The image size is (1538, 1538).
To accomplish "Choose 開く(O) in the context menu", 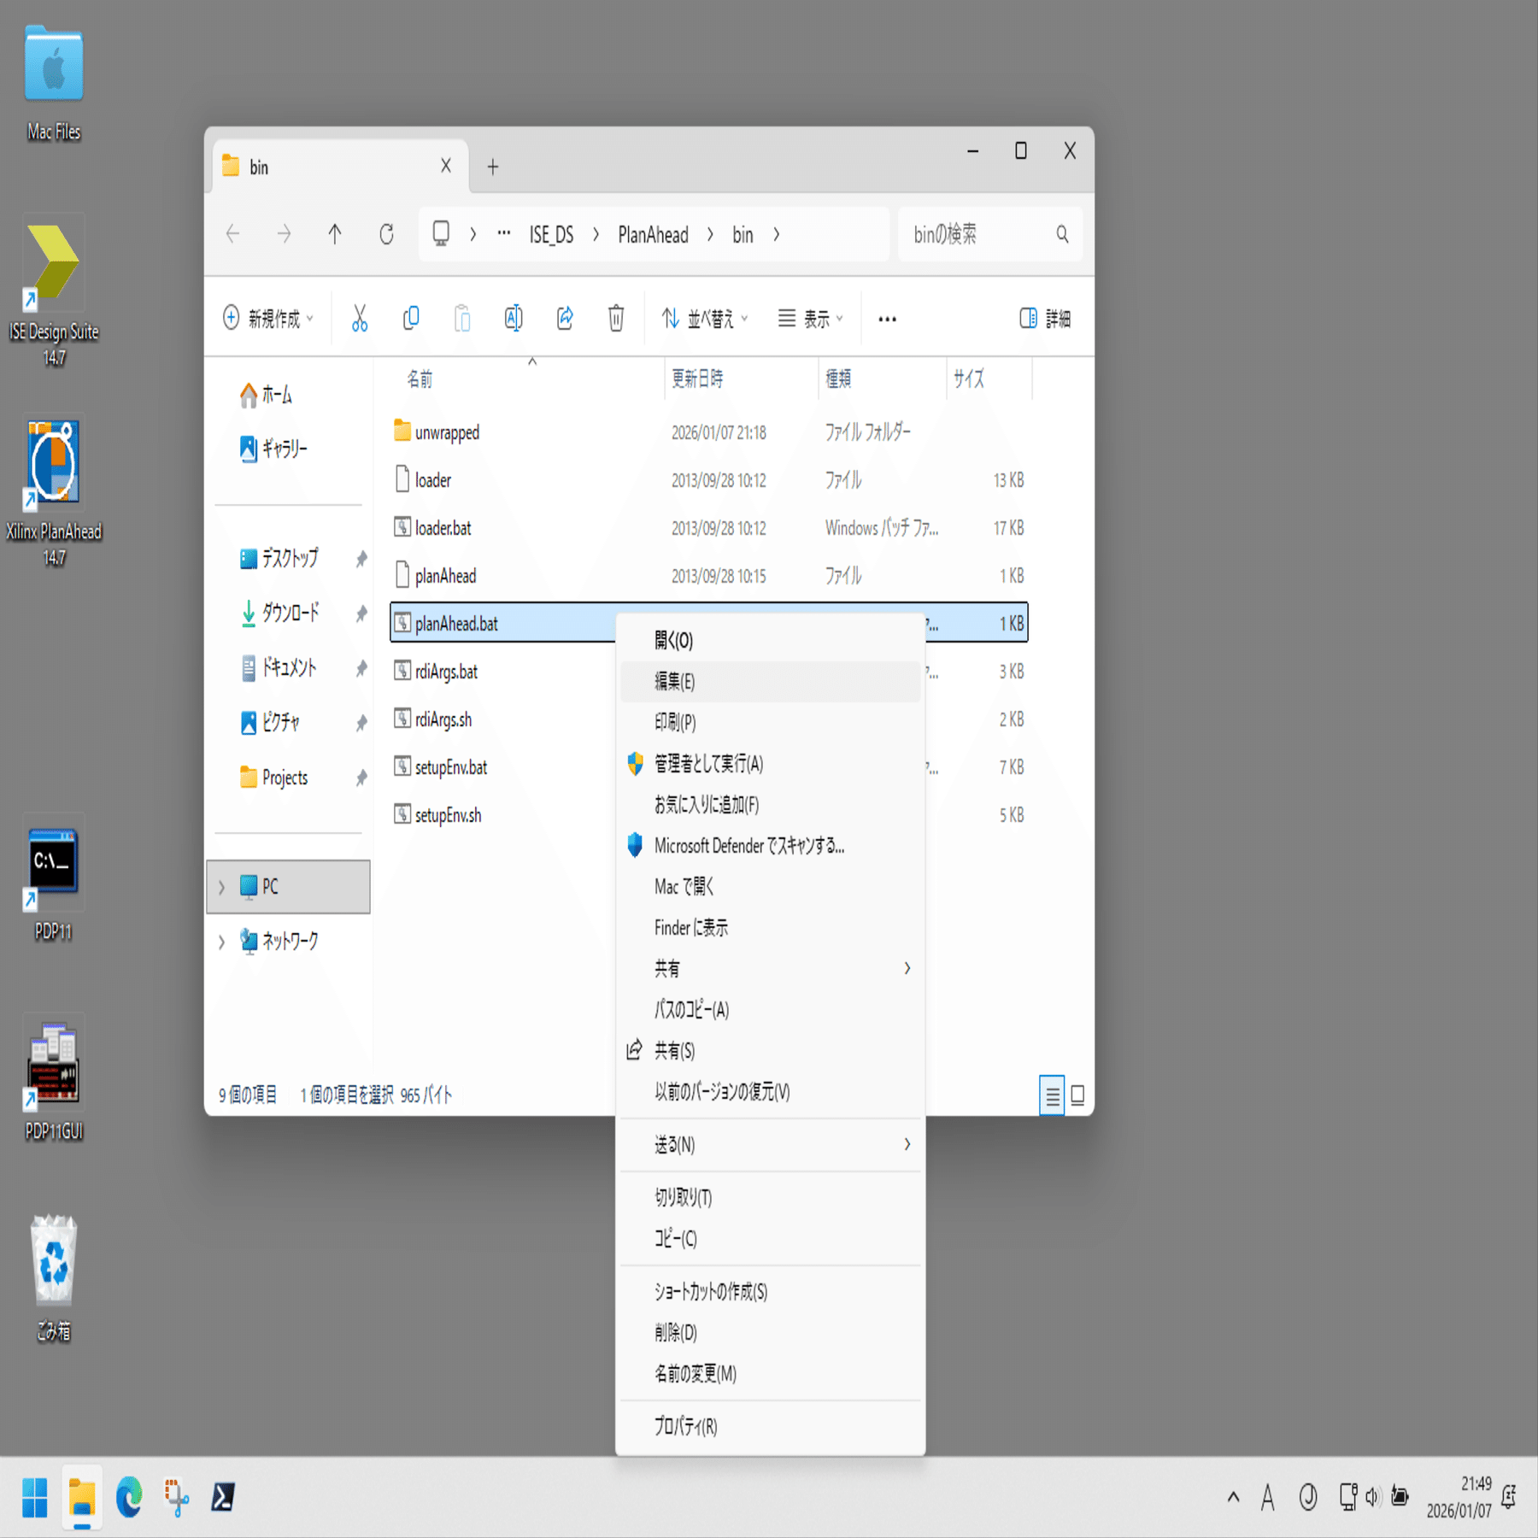I will [771, 641].
